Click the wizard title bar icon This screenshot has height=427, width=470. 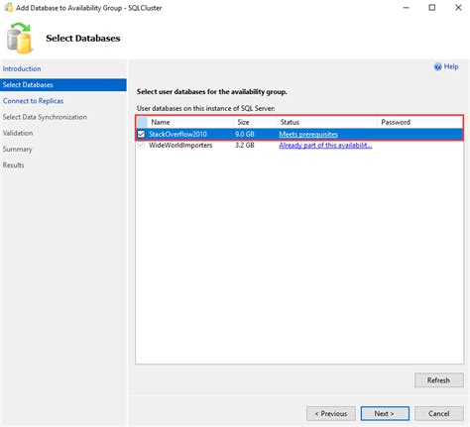tap(8, 8)
